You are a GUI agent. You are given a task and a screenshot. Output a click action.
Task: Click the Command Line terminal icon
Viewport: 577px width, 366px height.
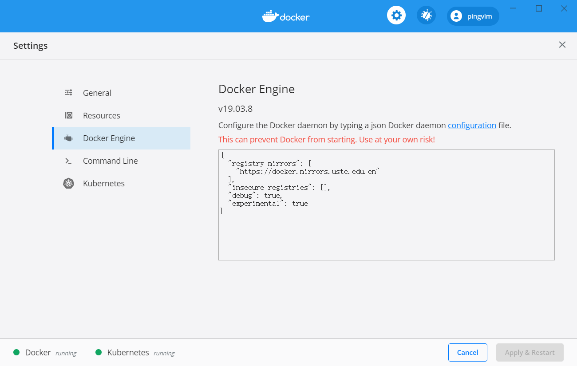click(68, 161)
